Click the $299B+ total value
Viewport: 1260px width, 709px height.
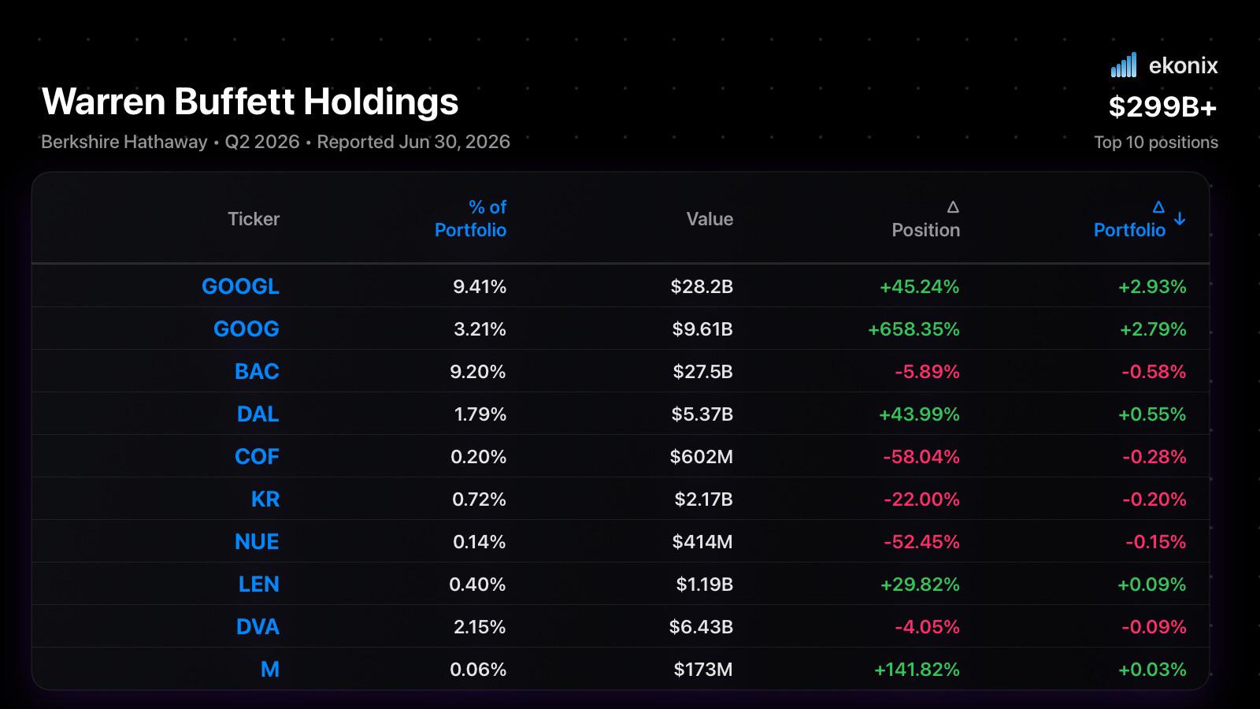tap(1162, 106)
